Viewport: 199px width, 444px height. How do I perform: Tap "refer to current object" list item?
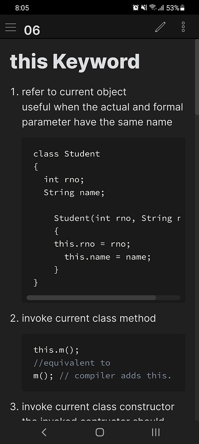(x=74, y=92)
